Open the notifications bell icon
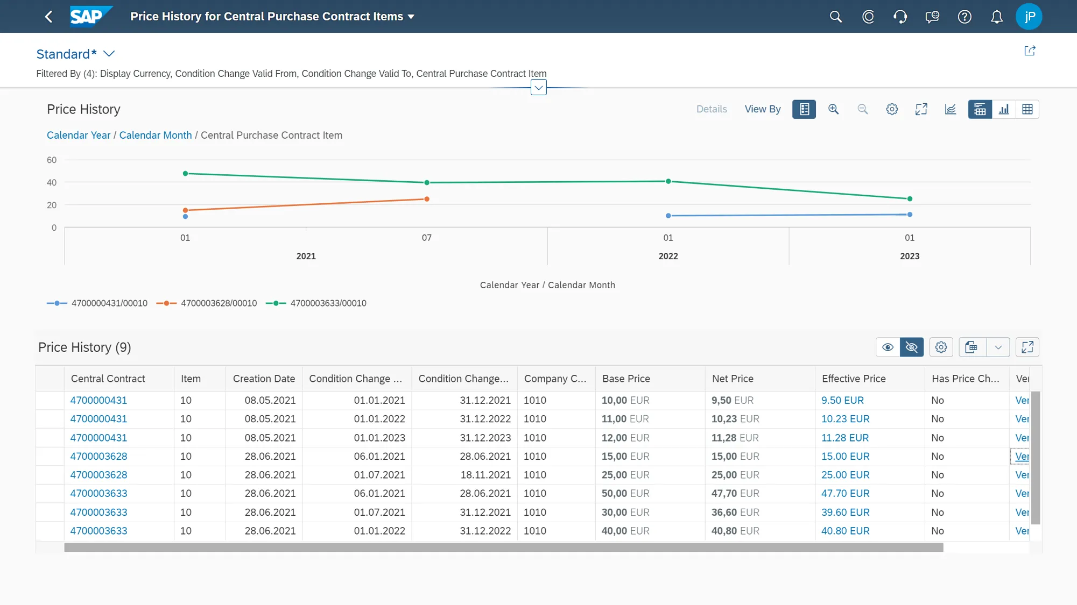The width and height of the screenshot is (1077, 605). click(x=997, y=17)
